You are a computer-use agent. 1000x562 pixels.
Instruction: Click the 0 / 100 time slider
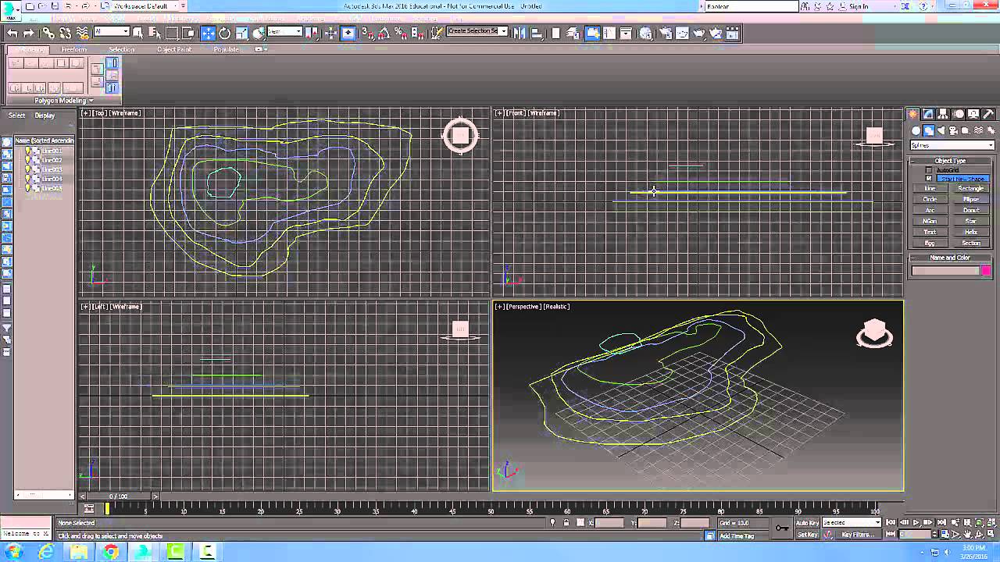coord(118,496)
